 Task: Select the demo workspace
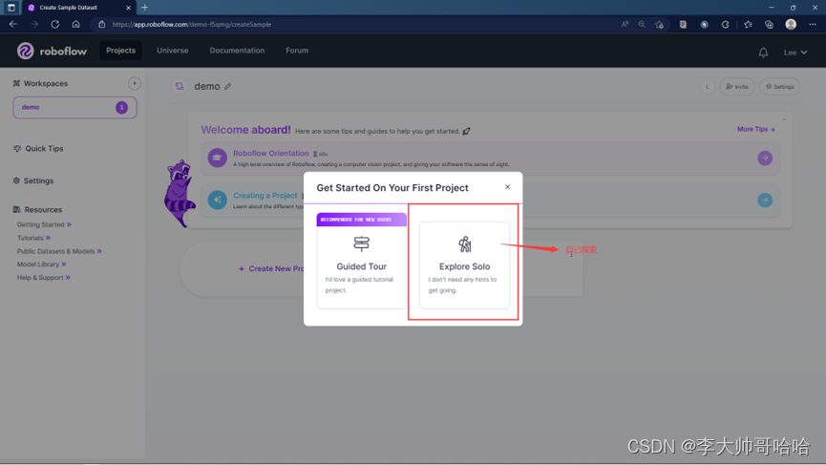(74, 108)
